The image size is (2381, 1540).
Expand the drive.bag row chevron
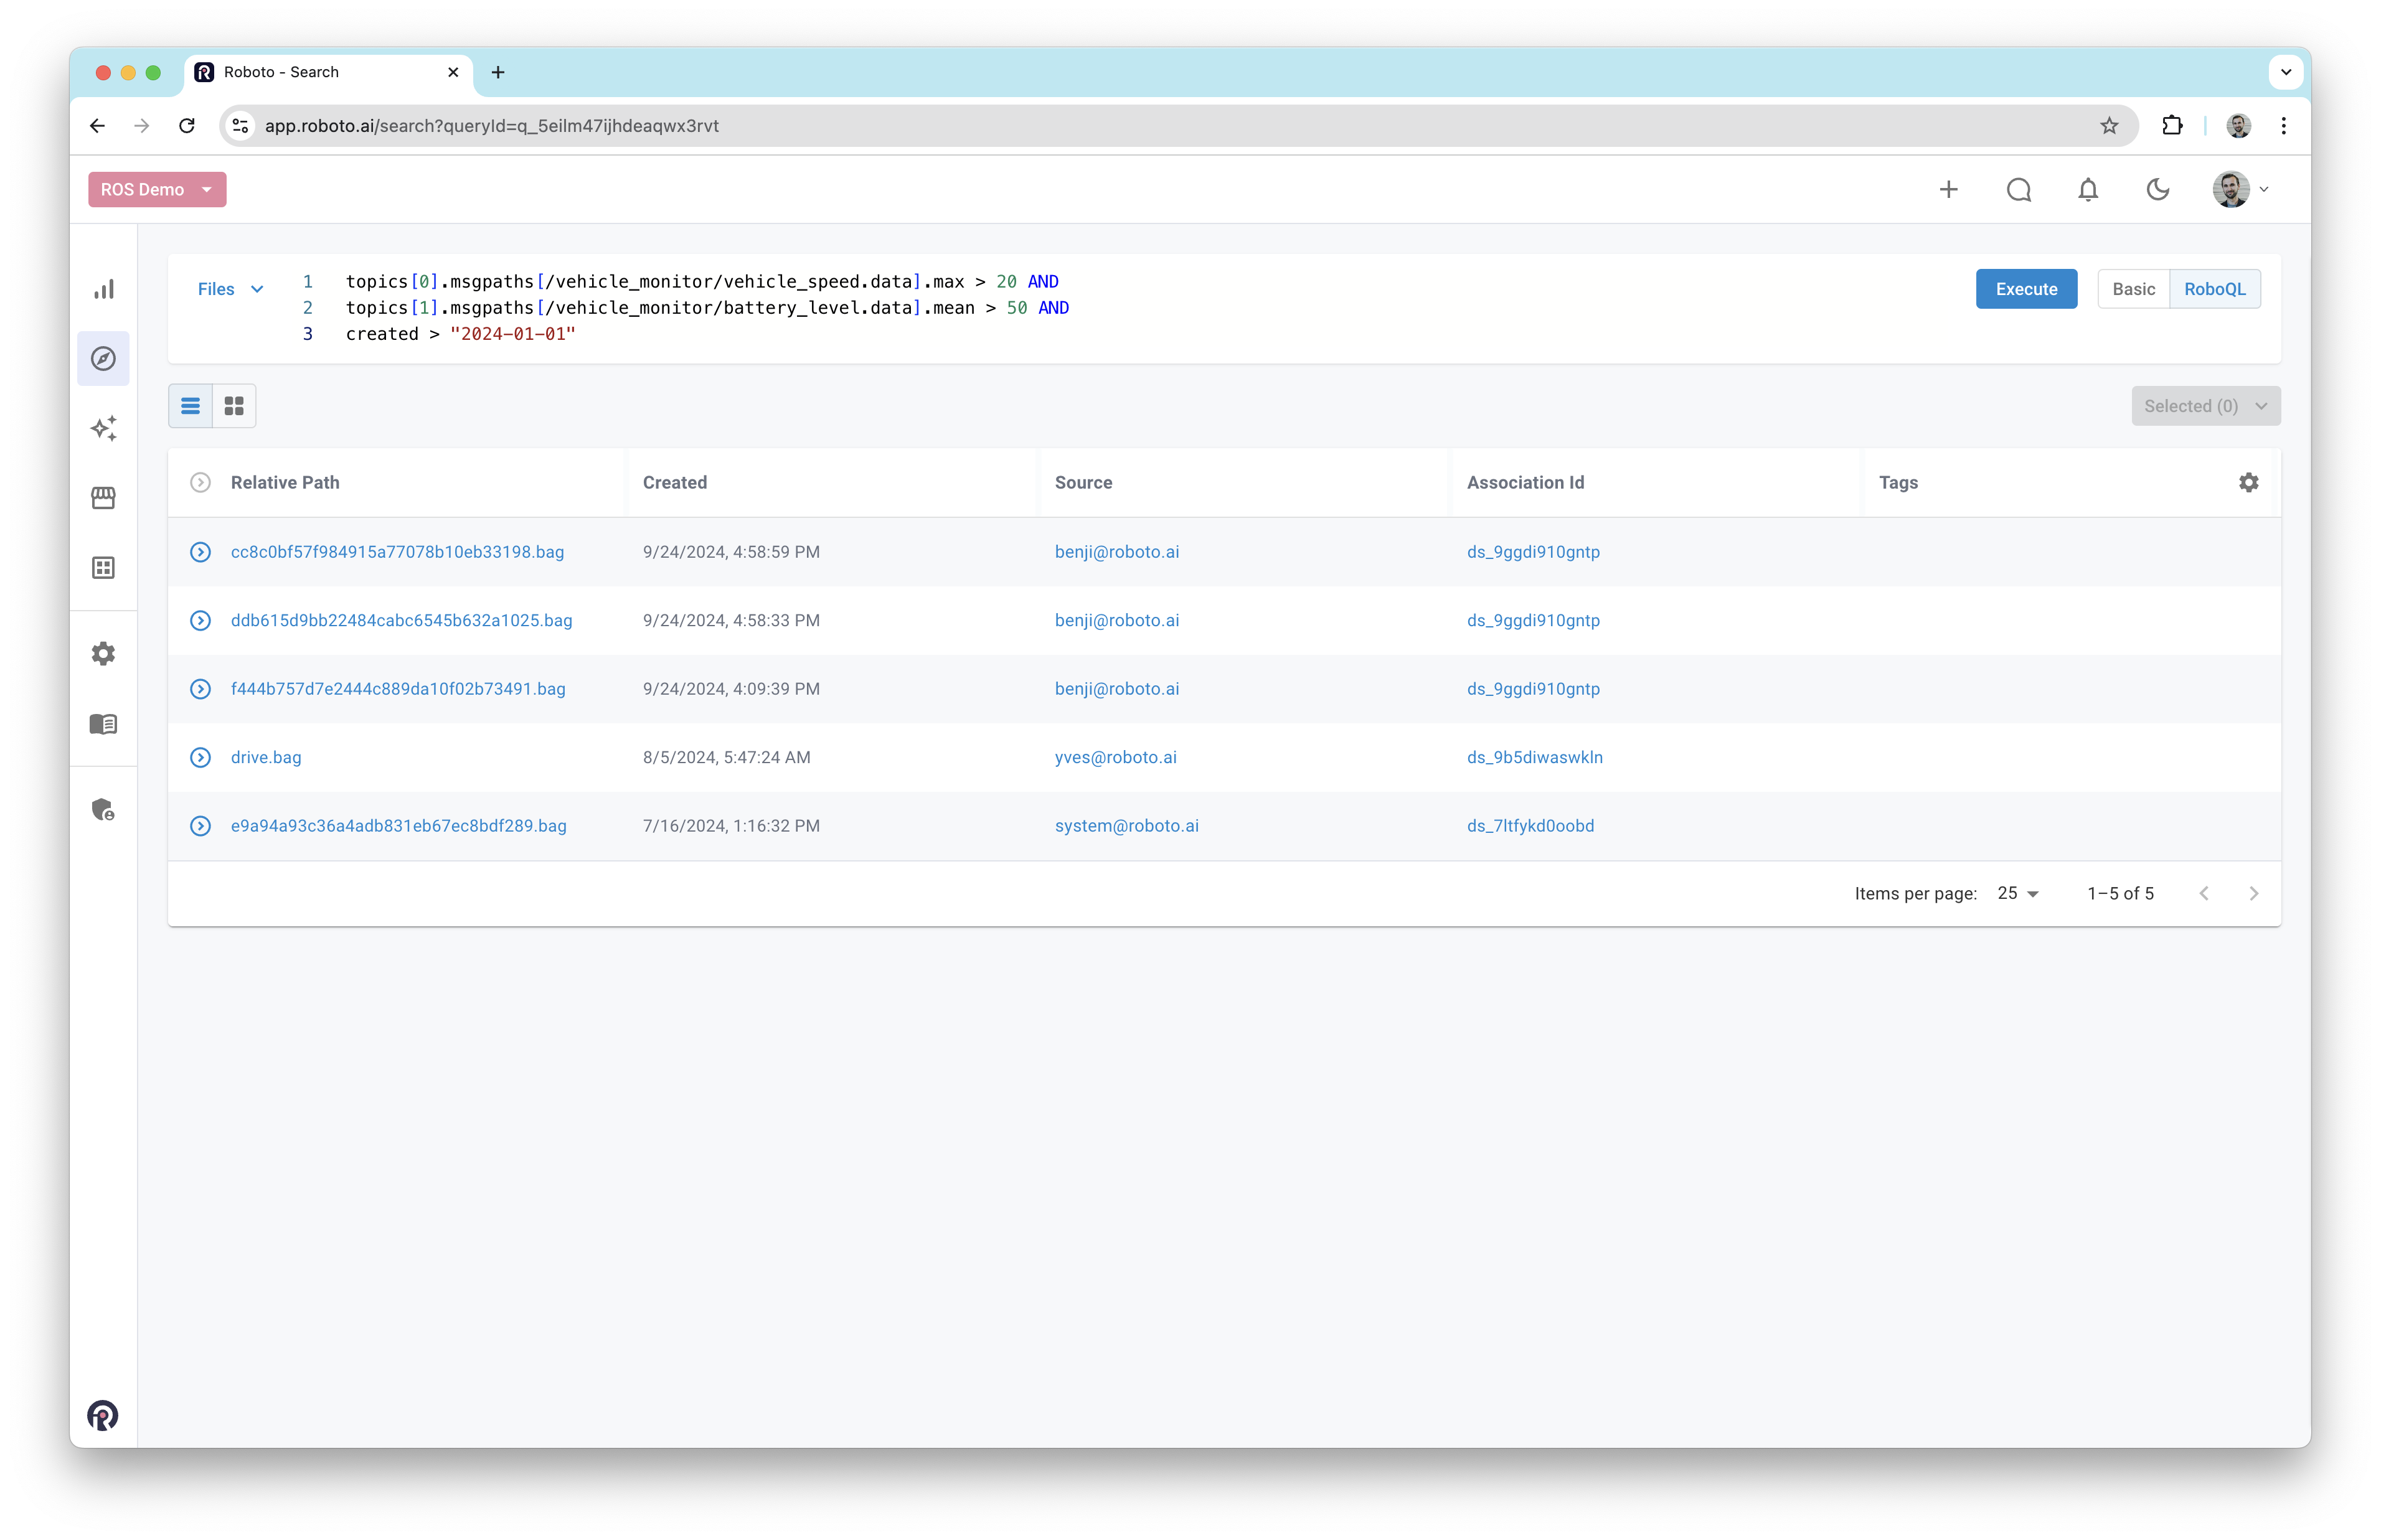click(x=200, y=757)
